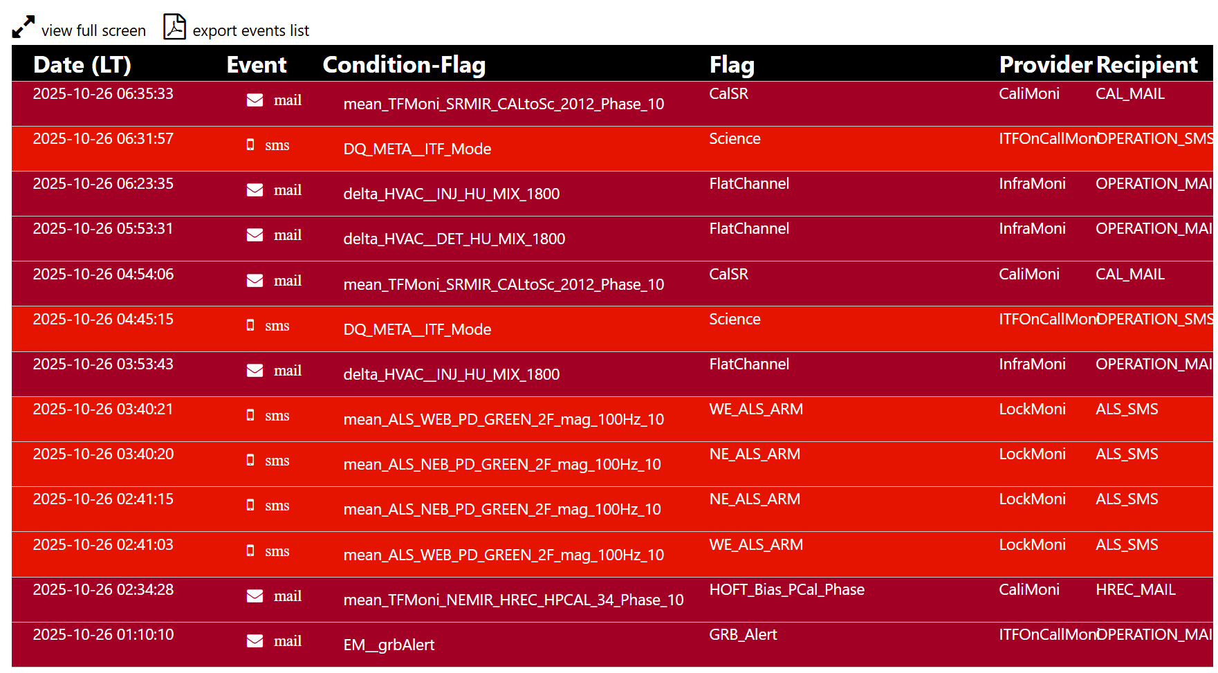Click the full screen expand arrows icon

coord(23,27)
